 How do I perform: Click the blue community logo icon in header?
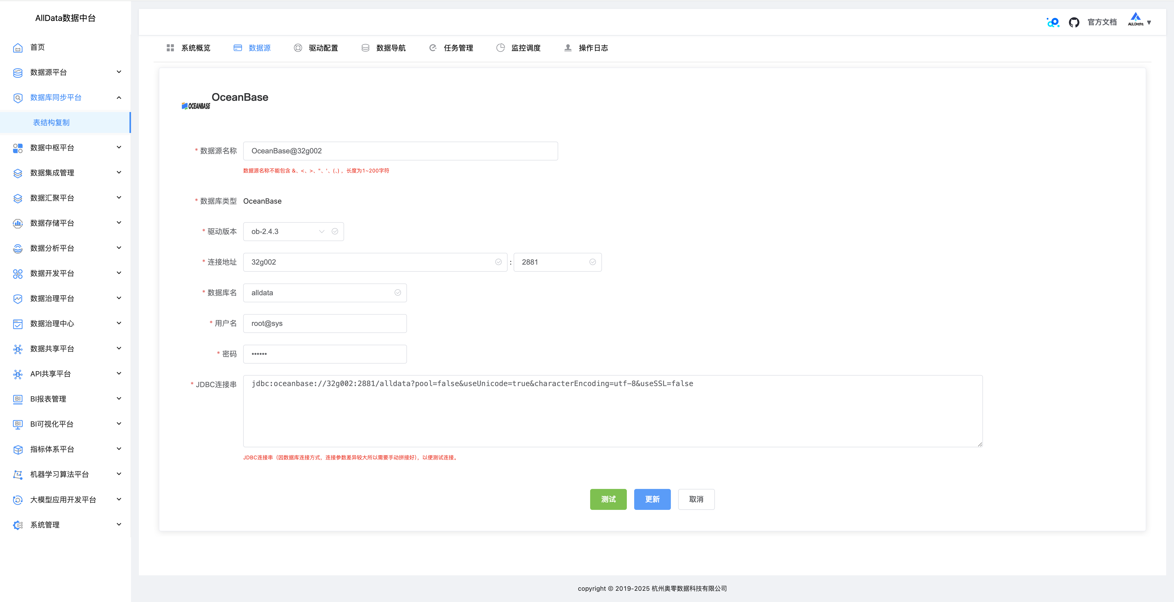click(x=1053, y=22)
